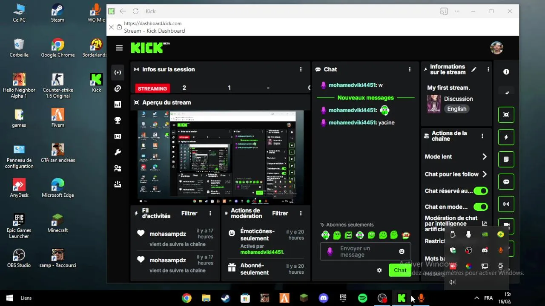Send message with green Chat button
The width and height of the screenshot is (545, 306).
click(400, 270)
